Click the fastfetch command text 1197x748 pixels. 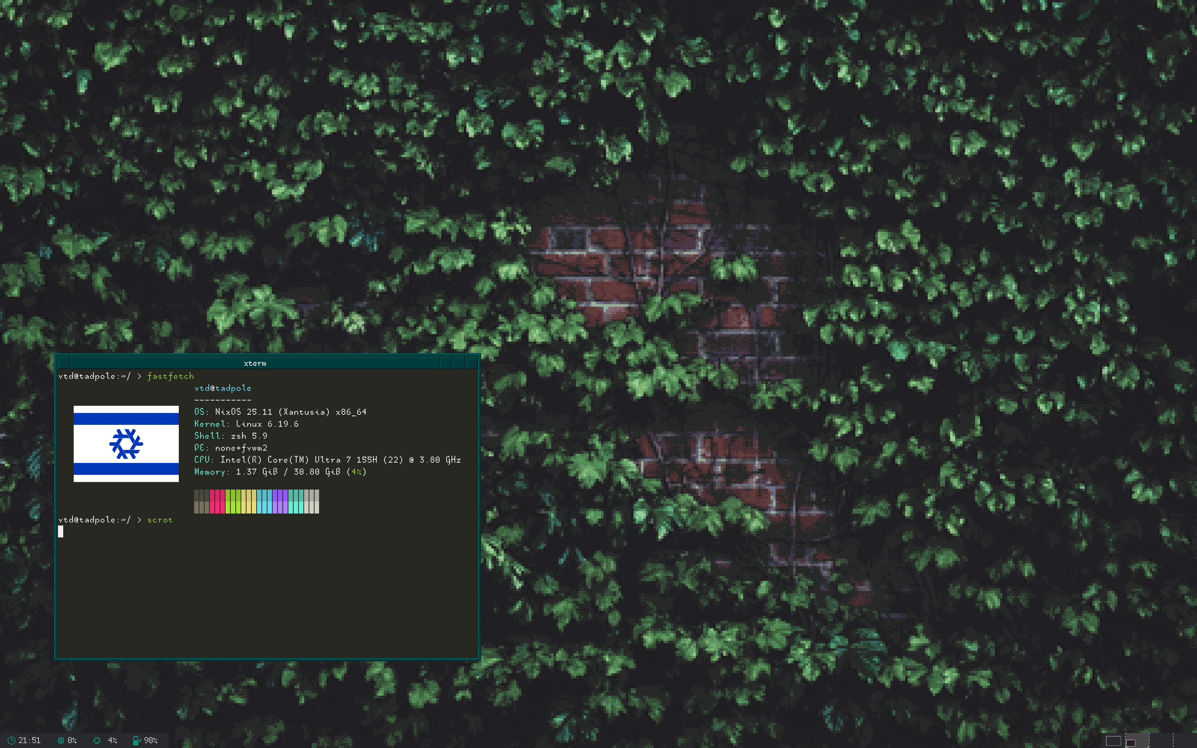point(171,377)
